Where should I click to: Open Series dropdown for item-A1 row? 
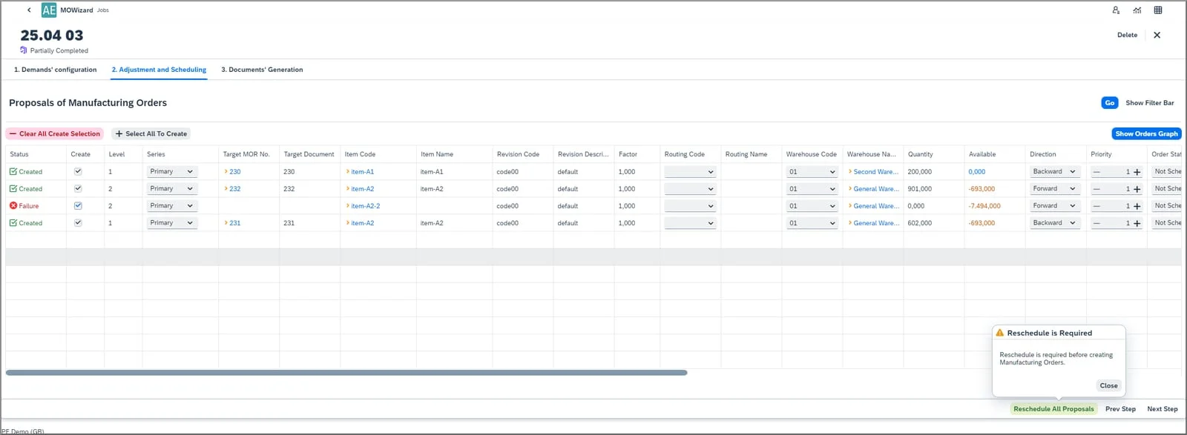(x=172, y=172)
